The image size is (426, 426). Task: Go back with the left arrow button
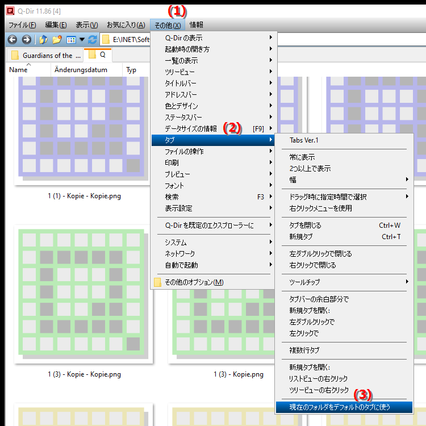(x=12, y=40)
